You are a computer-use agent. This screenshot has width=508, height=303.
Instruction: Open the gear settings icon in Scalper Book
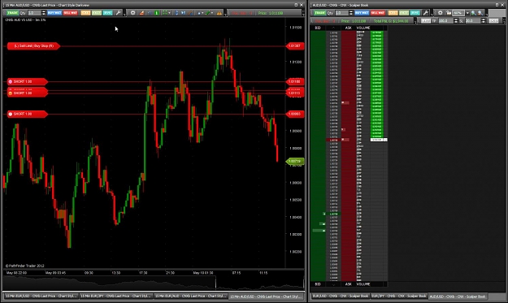click(440, 13)
